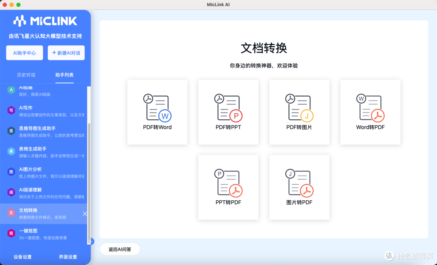The image size is (437, 265).
Task: Collapse the sidebar with the round toggle
Action: pyautogui.click(x=92, y=241)
